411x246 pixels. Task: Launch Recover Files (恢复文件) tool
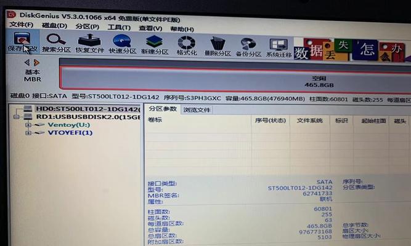pos(89,44)
